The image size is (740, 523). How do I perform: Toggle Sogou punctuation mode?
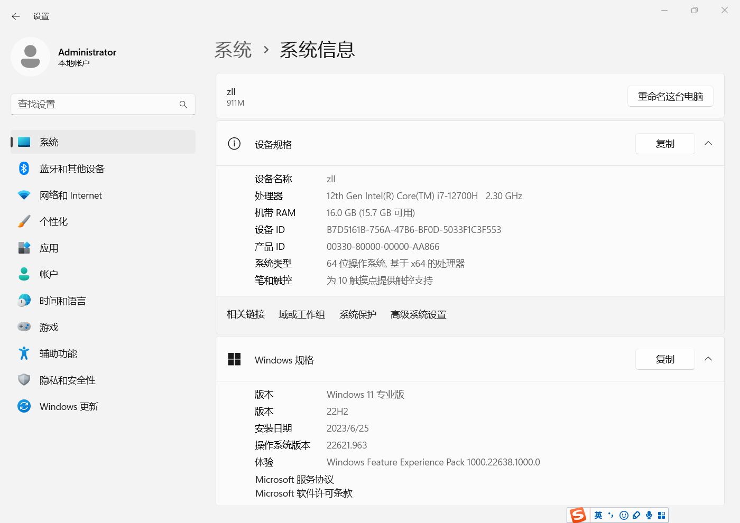tap(611, 515)
